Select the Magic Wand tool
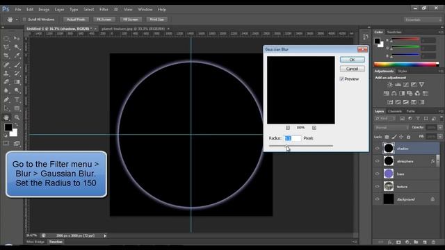Screen dimensions: 445x250 tap(17, 47)
